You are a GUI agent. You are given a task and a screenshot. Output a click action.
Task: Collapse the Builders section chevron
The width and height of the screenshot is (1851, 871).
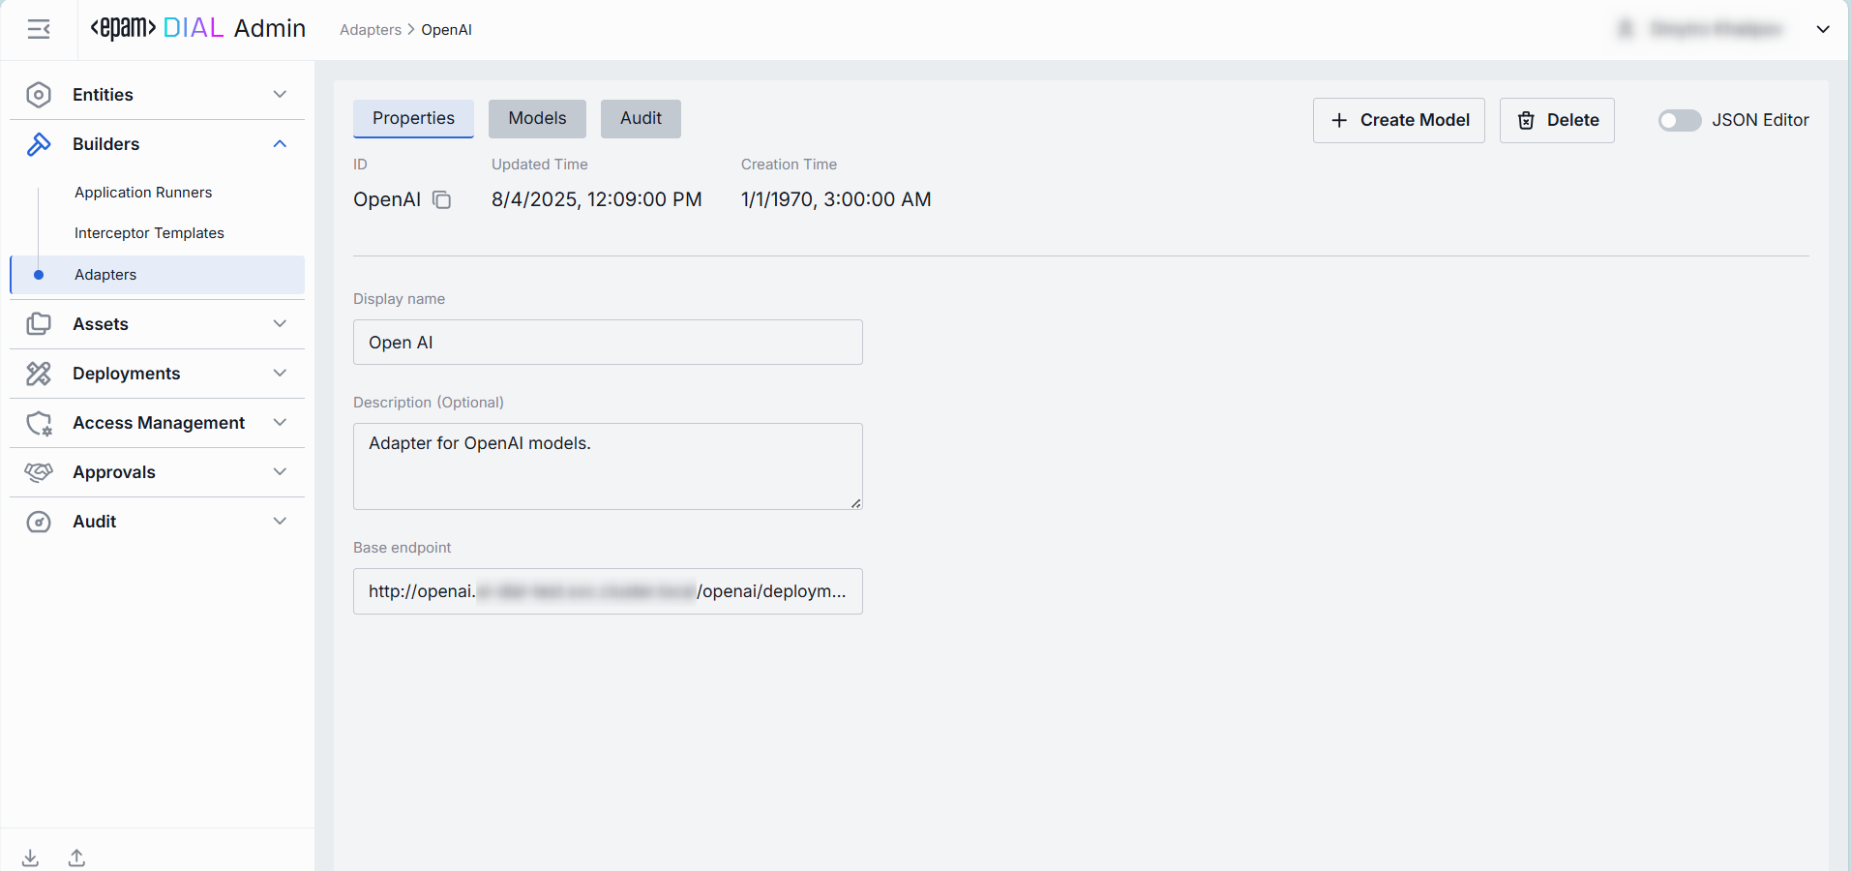click(280, 144)
